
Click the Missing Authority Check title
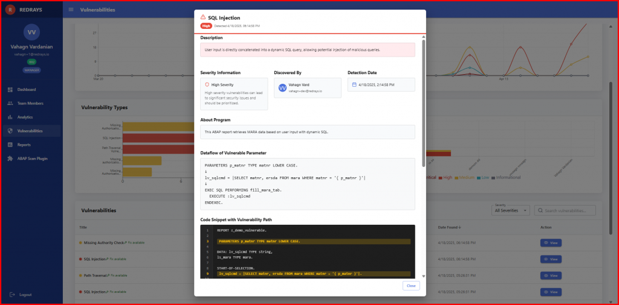pyautogui.click(x=104, y=243)
